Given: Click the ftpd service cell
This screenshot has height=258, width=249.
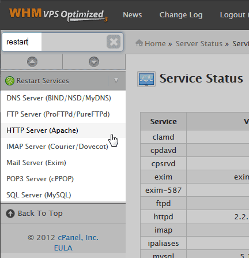Looking at the screenshot, I should point(163,203).
